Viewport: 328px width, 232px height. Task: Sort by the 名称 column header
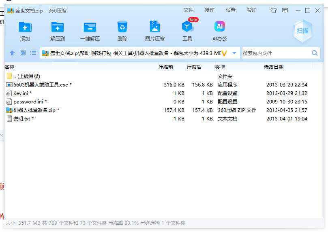[9, 67]
